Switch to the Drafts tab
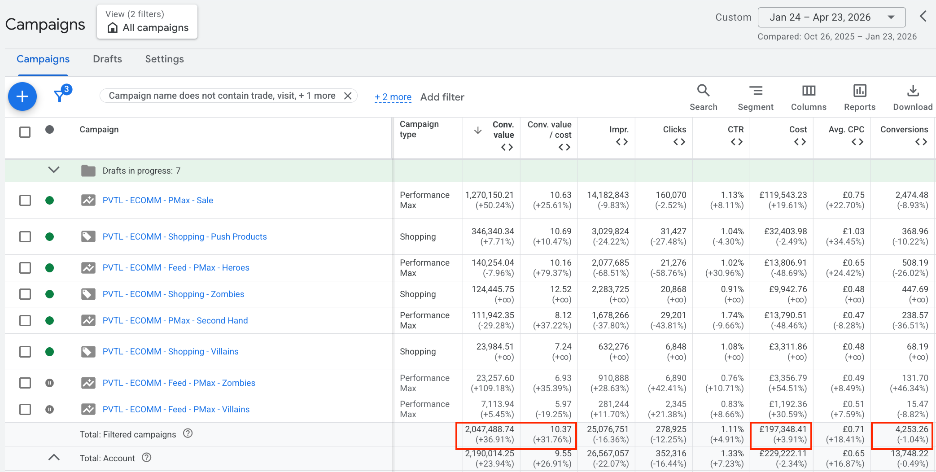The width and height of the screenshot is (936, 472). coord(108,59)
